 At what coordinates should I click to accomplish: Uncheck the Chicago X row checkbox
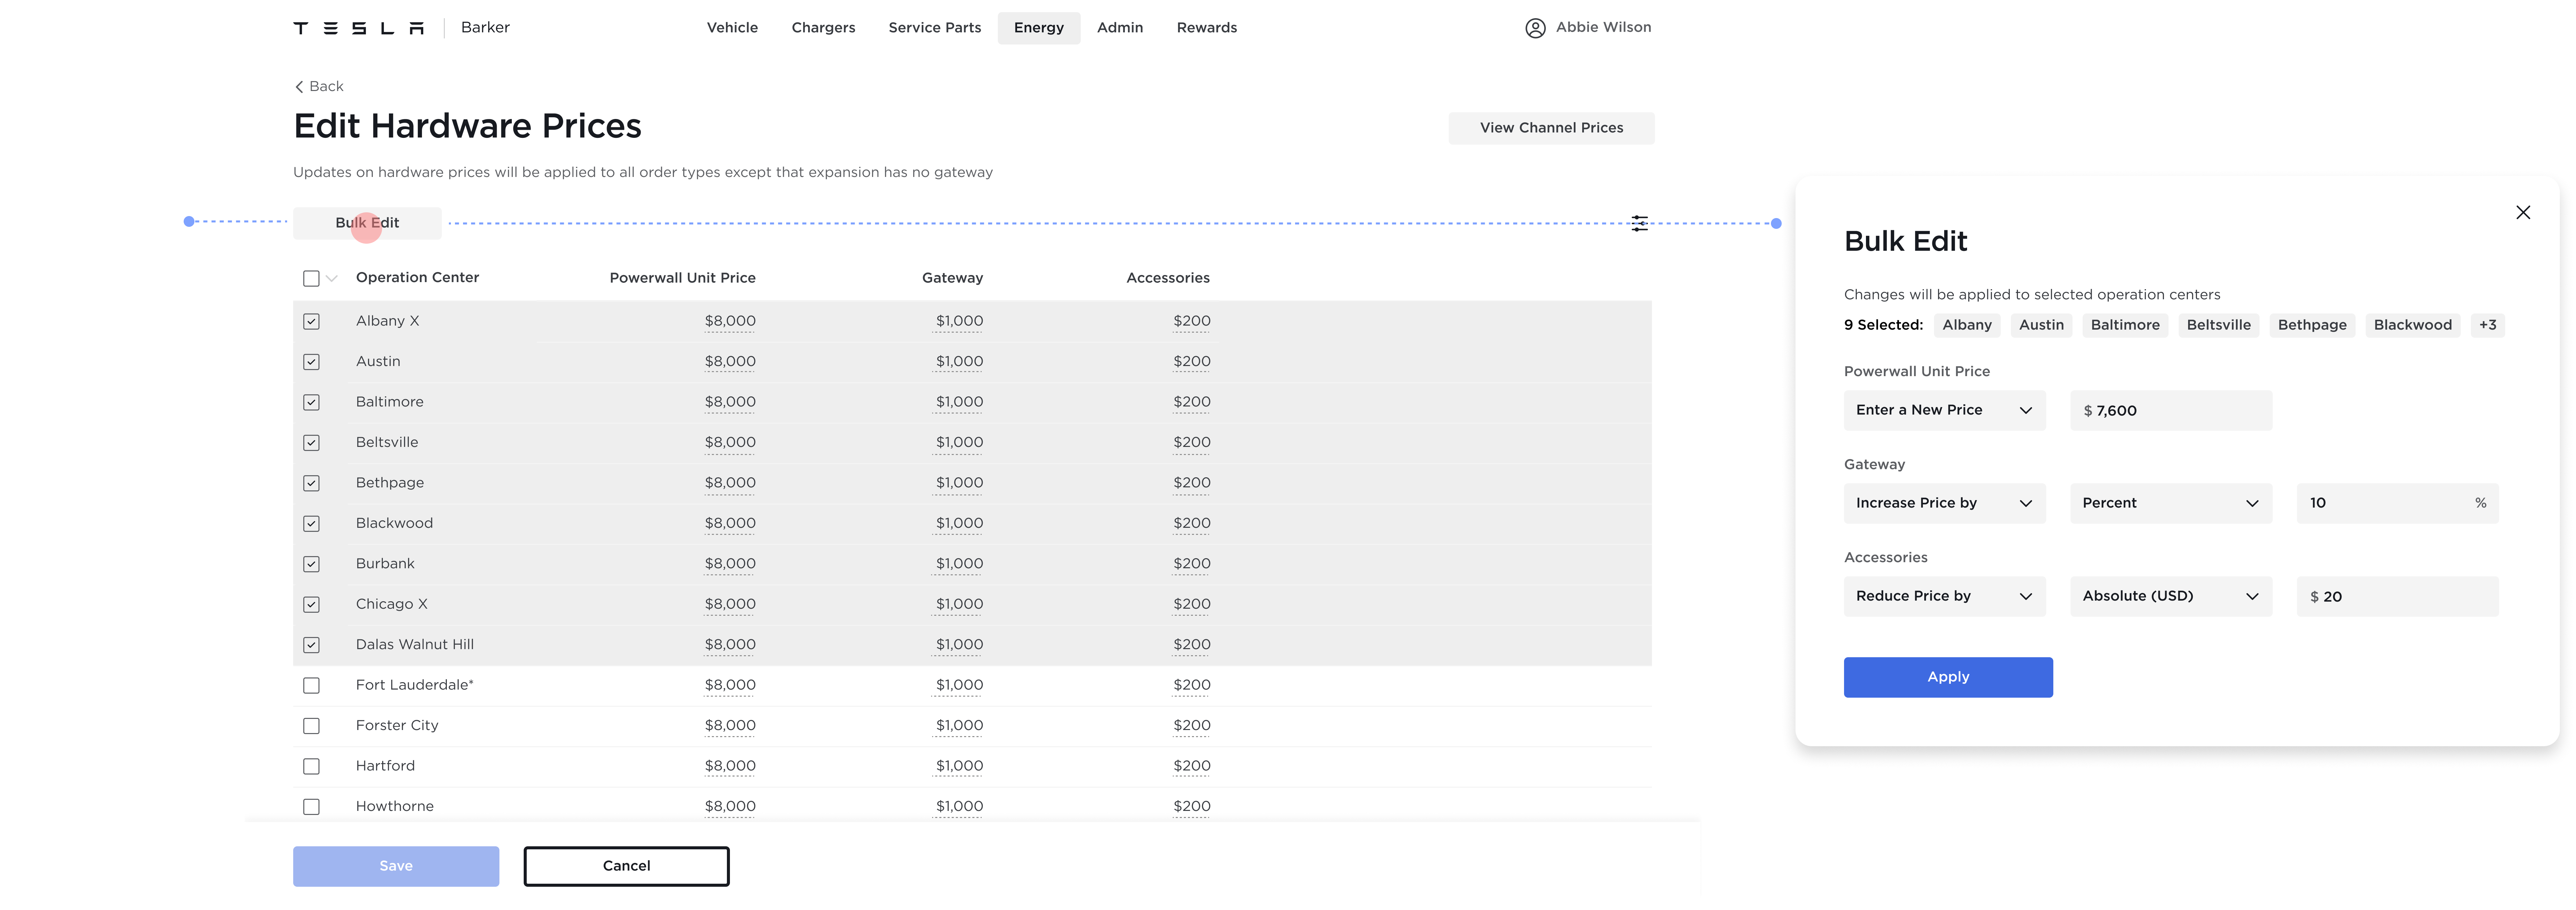[x=311, y=605]
